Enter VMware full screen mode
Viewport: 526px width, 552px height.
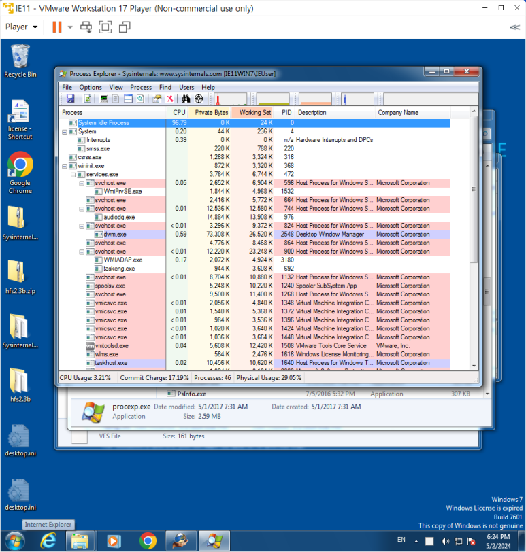pyautogui.click(x=105, y=27)
